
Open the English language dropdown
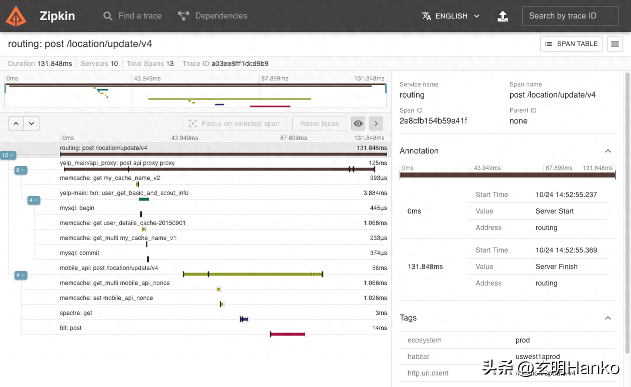(451, 16)
